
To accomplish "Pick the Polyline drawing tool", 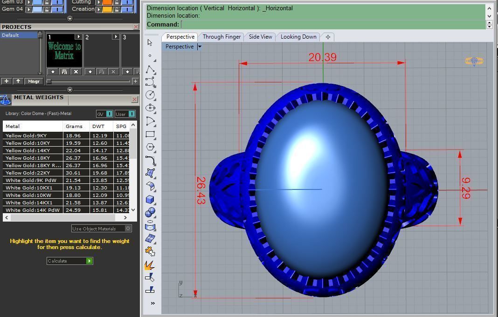I will click(150, 69).
